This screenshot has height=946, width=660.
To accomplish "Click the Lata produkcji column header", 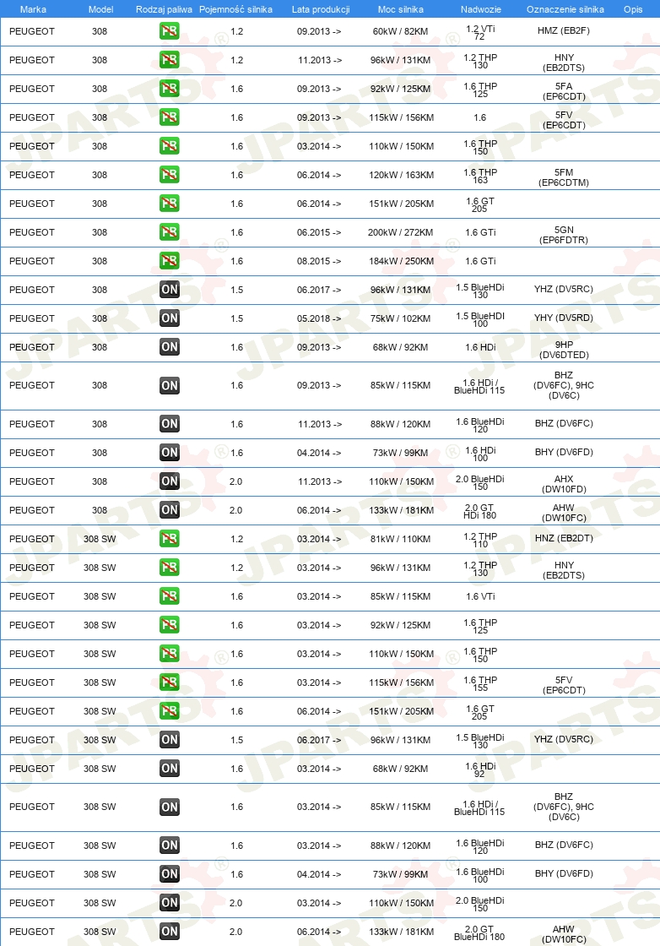I will [x=321, y=9].
